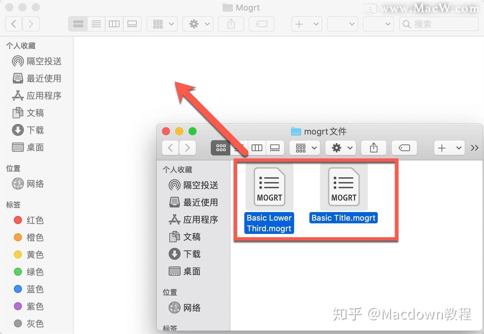This screenshot has width=484, height=334.
Task: Select the red (红色) tag swatch
Action: point(18,220)
